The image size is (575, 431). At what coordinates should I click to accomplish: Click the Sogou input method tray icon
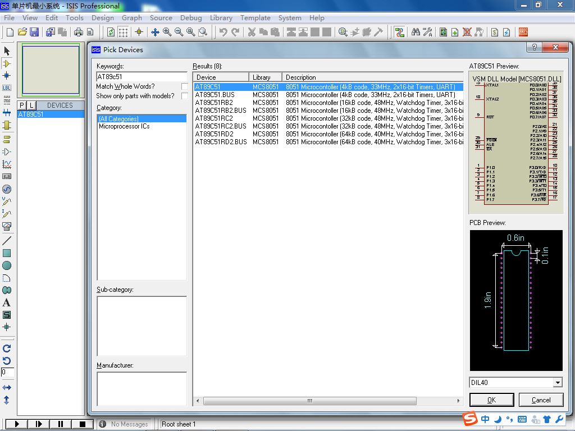click(x=470, y=419)
